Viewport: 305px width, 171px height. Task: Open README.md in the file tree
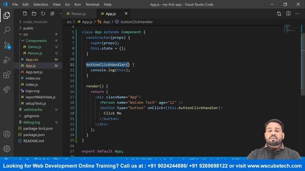33,141
